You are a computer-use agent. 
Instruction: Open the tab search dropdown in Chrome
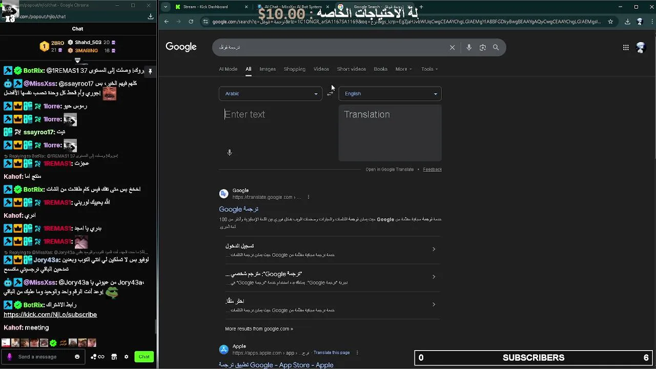pyautogui.click(x=165, y=7)
